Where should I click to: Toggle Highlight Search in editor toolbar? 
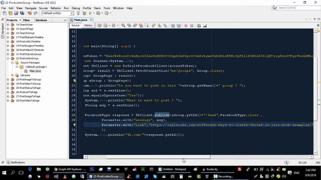(x=141, y=25)
